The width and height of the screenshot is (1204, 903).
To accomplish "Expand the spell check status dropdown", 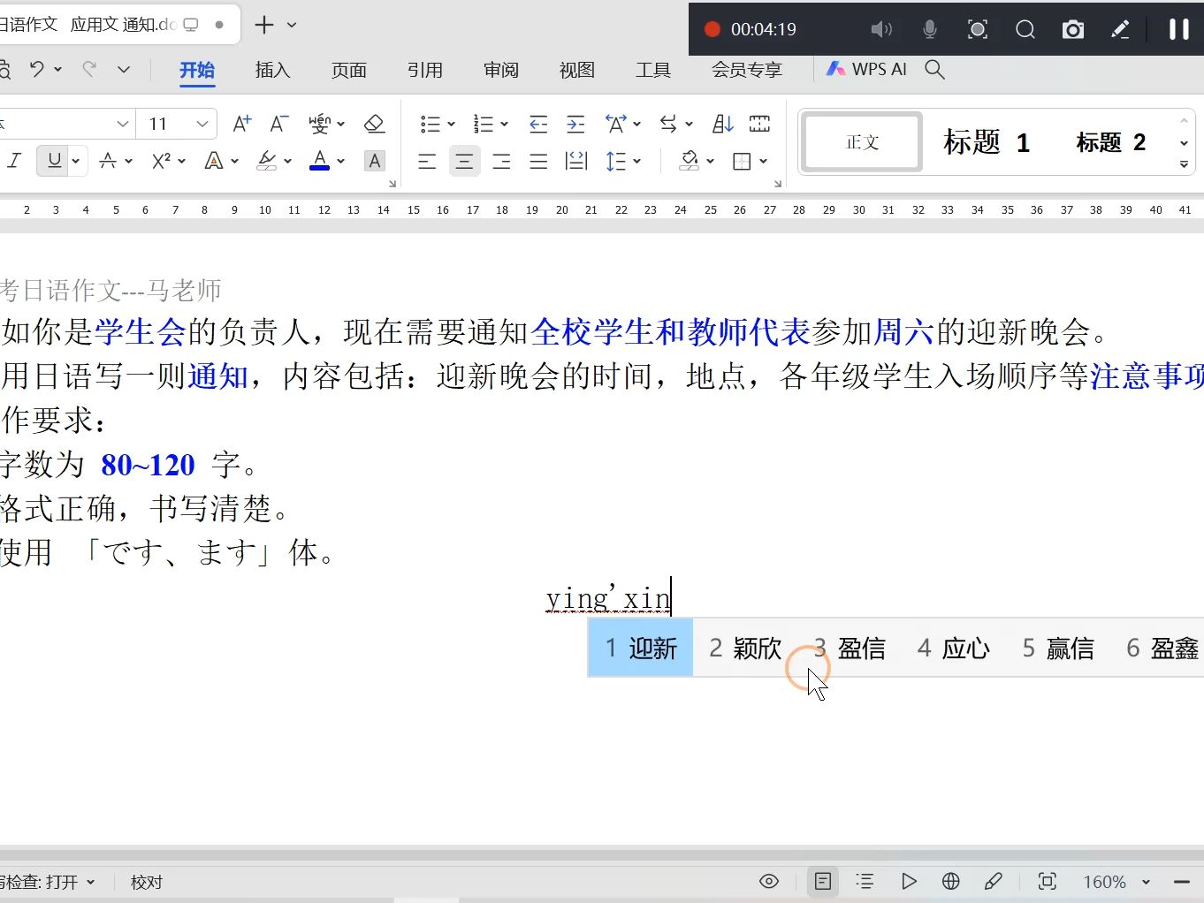I will click(91, 882).
